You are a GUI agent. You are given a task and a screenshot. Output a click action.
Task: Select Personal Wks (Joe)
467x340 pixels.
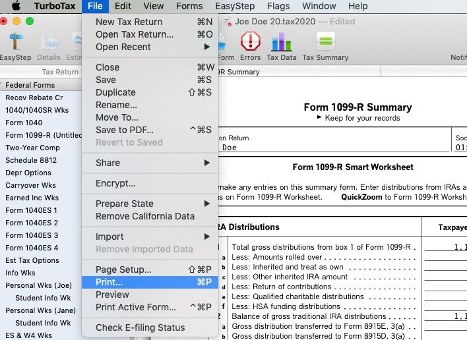(39, 285)
